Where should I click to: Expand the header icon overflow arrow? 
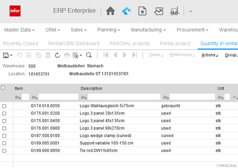(x=191, y=12)
